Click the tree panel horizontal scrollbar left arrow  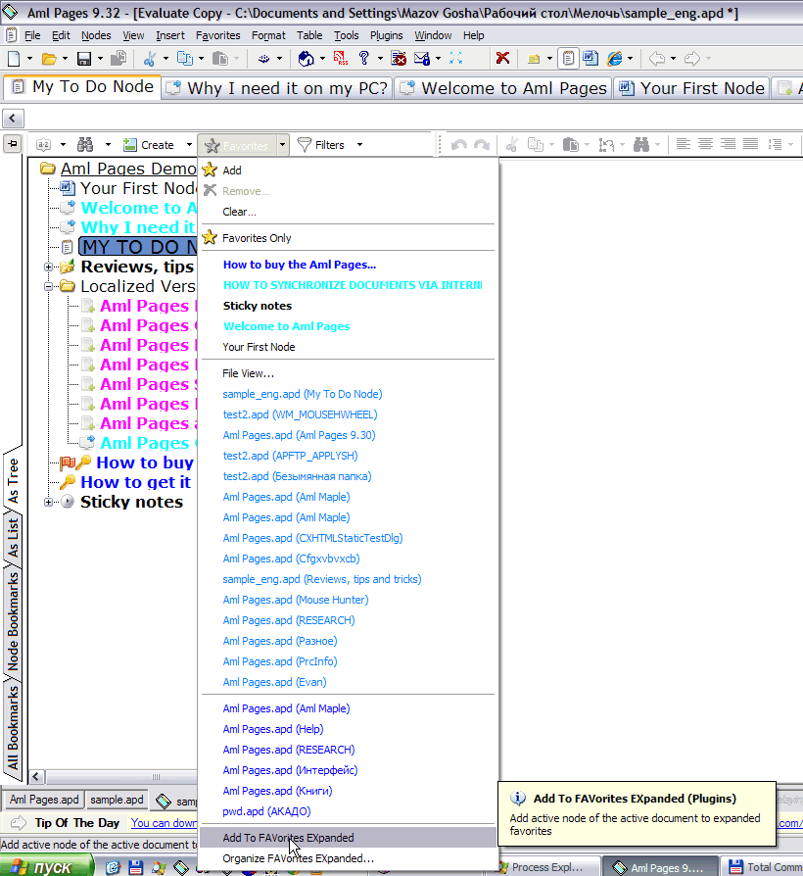36,777
